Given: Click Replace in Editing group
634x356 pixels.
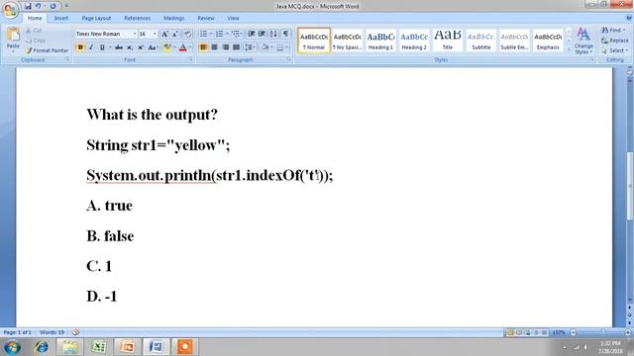Looking at the screenshot, I should point(615,41).
